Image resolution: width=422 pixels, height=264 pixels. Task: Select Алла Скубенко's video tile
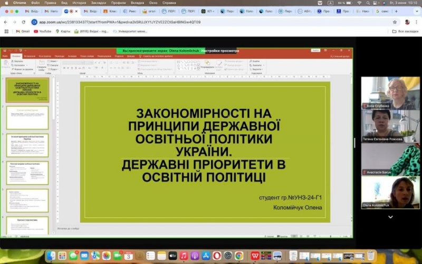pos(390,93)
